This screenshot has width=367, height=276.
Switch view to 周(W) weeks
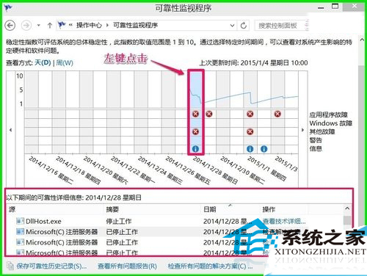tap(65, 63)
